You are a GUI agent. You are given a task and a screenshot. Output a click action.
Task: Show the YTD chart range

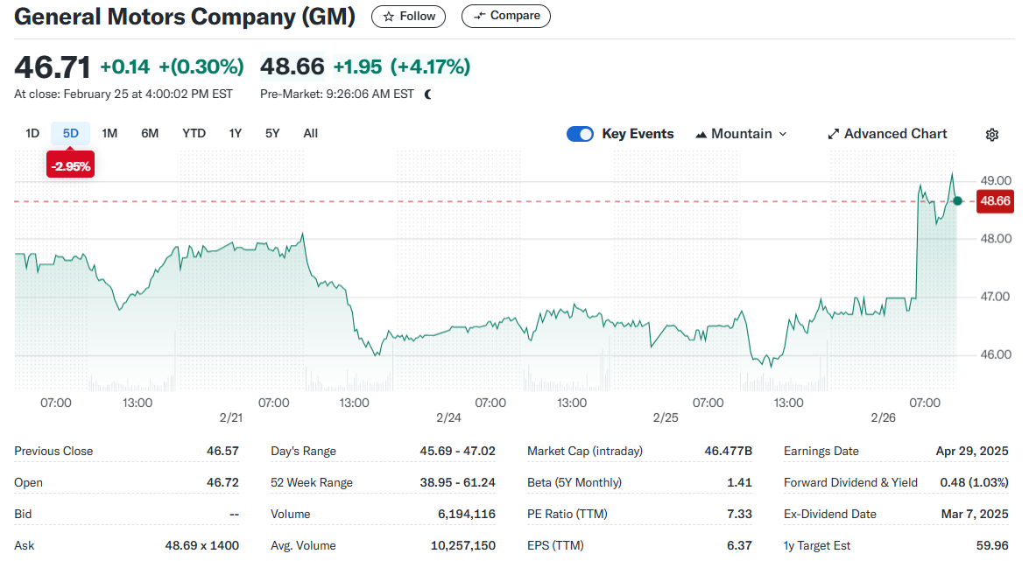coord(194,134)
